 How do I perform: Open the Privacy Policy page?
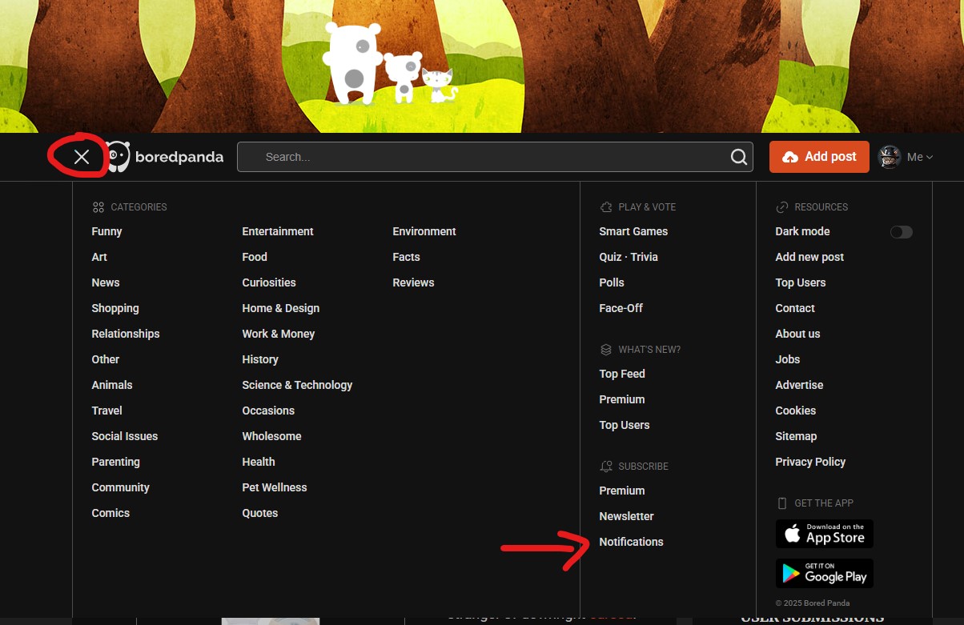tap(809, 462)
